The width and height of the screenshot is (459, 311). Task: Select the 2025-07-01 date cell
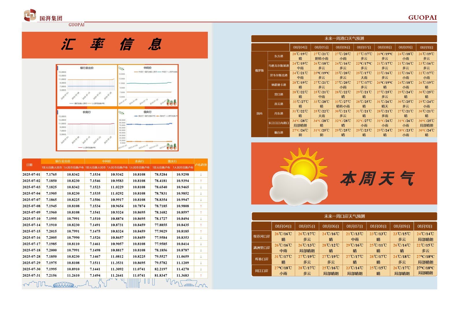click(x=32, y=174)
